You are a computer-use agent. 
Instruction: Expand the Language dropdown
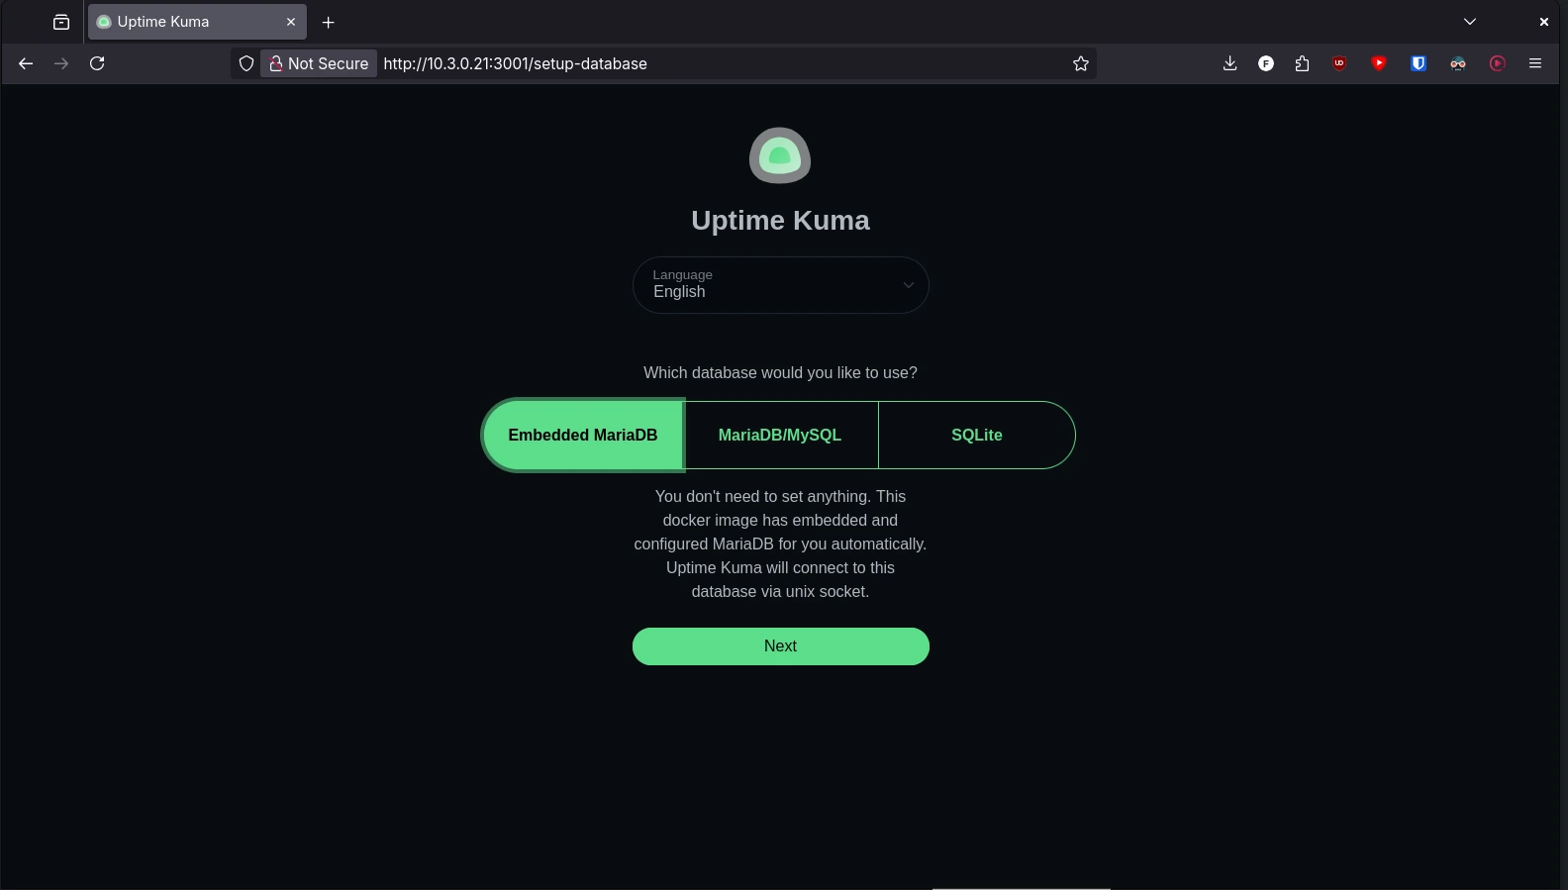pyautogui.click(x=780, y=285)
